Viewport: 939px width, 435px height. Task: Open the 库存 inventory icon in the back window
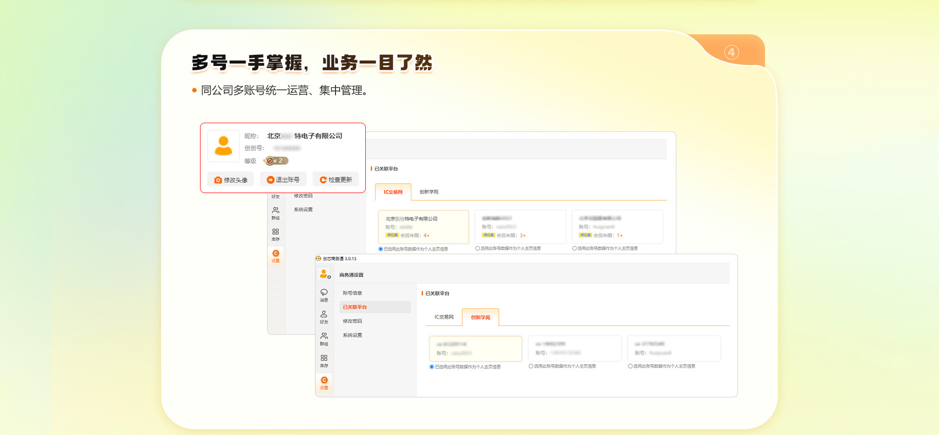tap(276, 235)
